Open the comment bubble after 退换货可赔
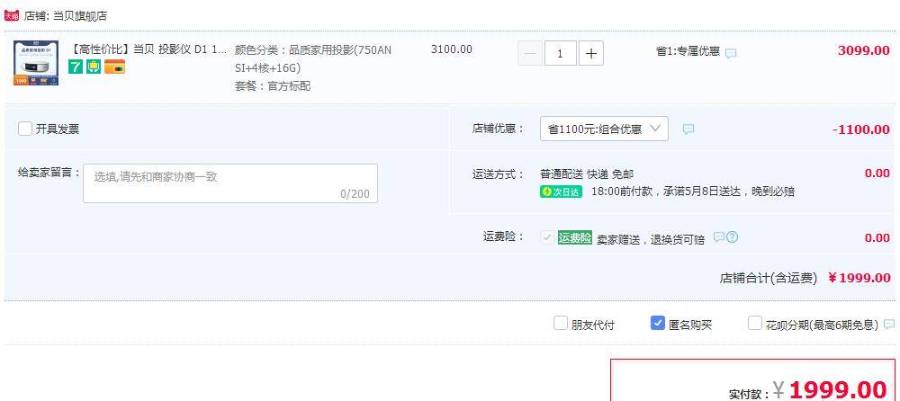This screenshot has height=401, width=900. (x=718, y=237)
